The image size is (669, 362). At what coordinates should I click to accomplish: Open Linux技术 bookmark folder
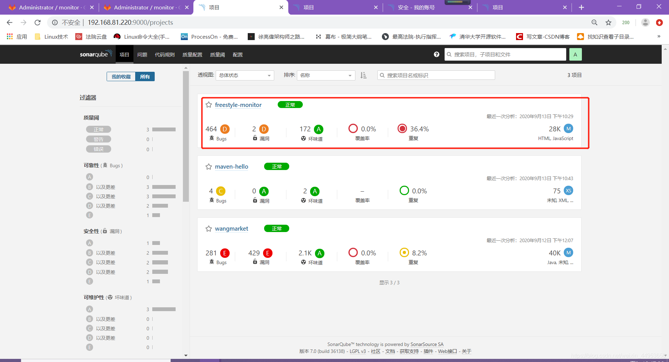click(52, 37)
